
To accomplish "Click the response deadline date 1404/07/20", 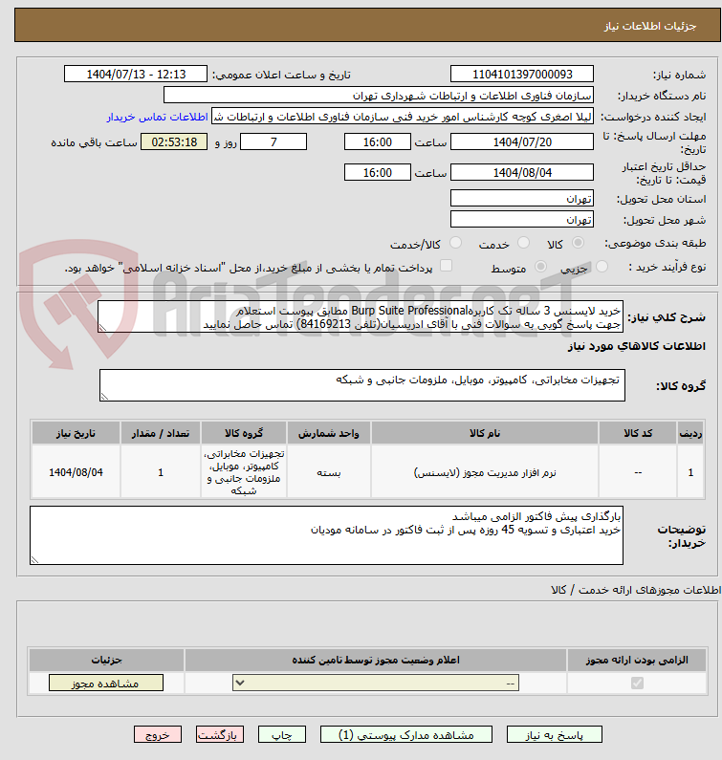I will [522, 142].
